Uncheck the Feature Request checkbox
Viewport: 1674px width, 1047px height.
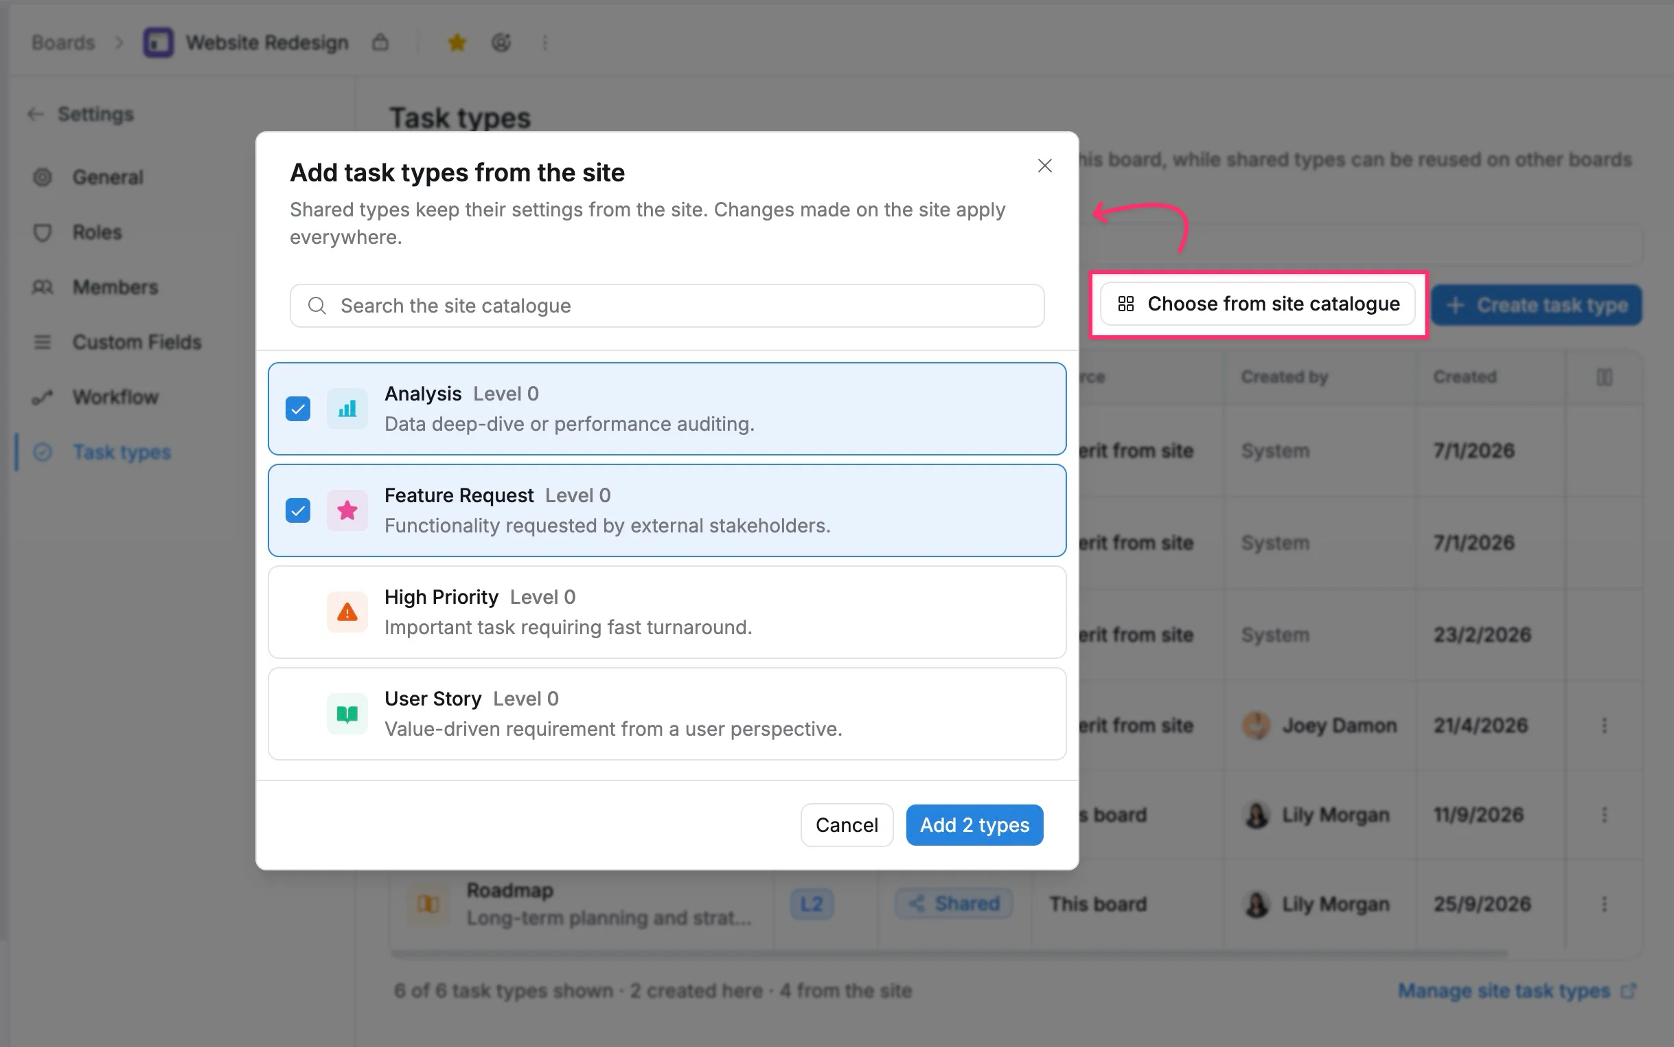click(x=297, y=510)
